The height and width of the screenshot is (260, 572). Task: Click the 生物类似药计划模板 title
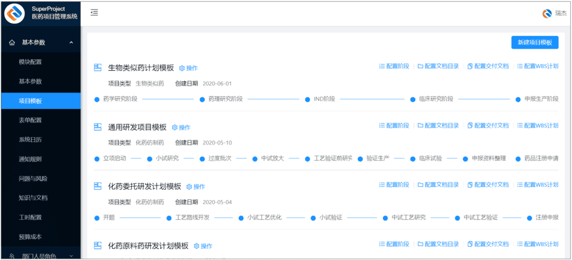(x=141, y=67)
